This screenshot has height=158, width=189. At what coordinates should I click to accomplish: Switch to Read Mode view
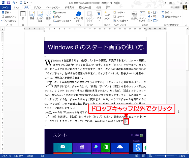point(137,156)
